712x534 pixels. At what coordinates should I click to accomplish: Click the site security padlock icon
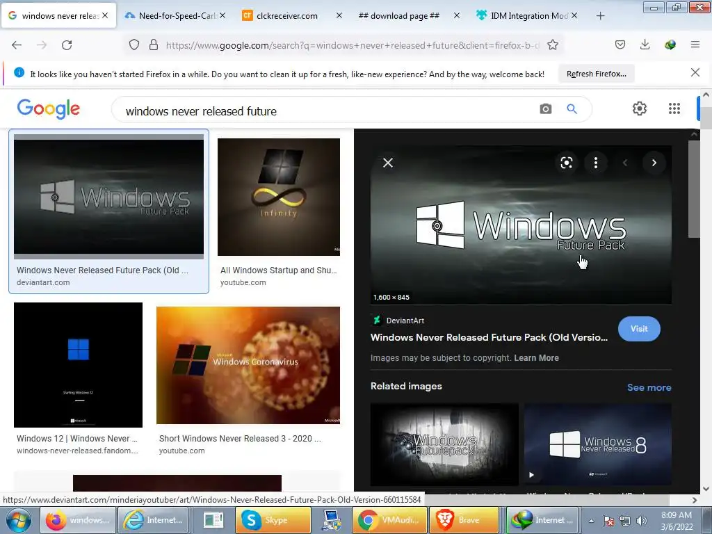click(x=154, y=44)
